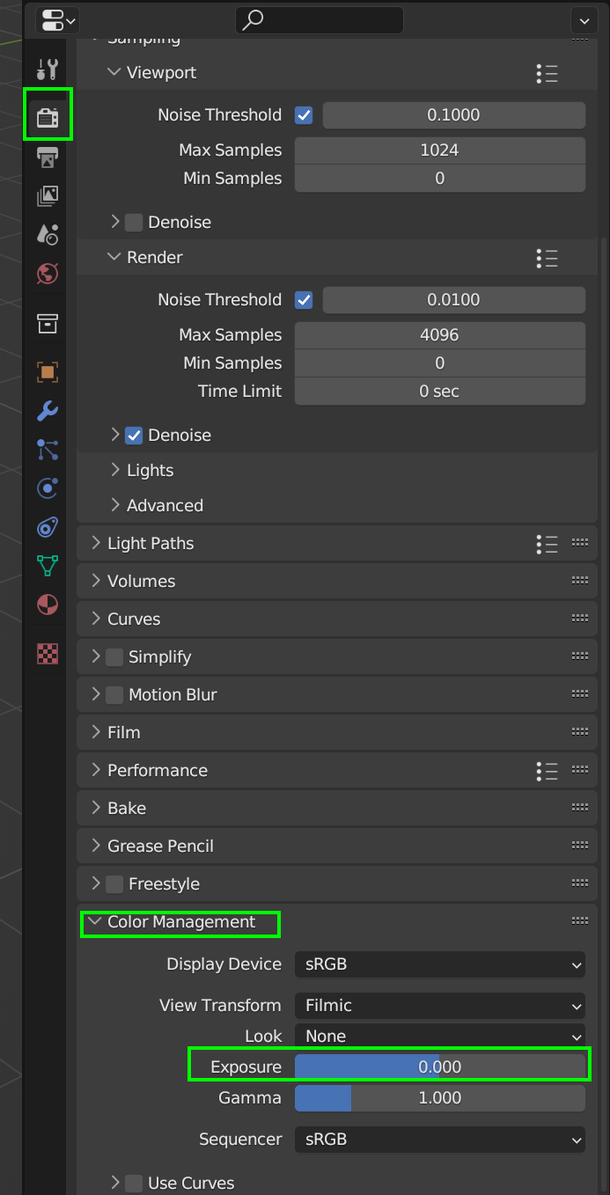
Task: Open the editor type menu button
Action: pos(58,19)
